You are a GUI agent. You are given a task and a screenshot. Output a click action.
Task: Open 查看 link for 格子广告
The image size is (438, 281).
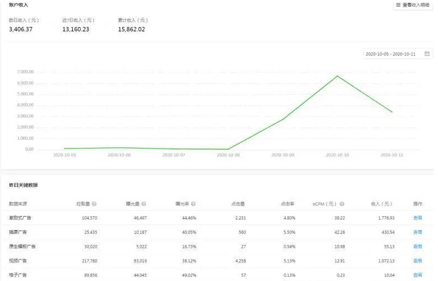click(x=417, y=275)
